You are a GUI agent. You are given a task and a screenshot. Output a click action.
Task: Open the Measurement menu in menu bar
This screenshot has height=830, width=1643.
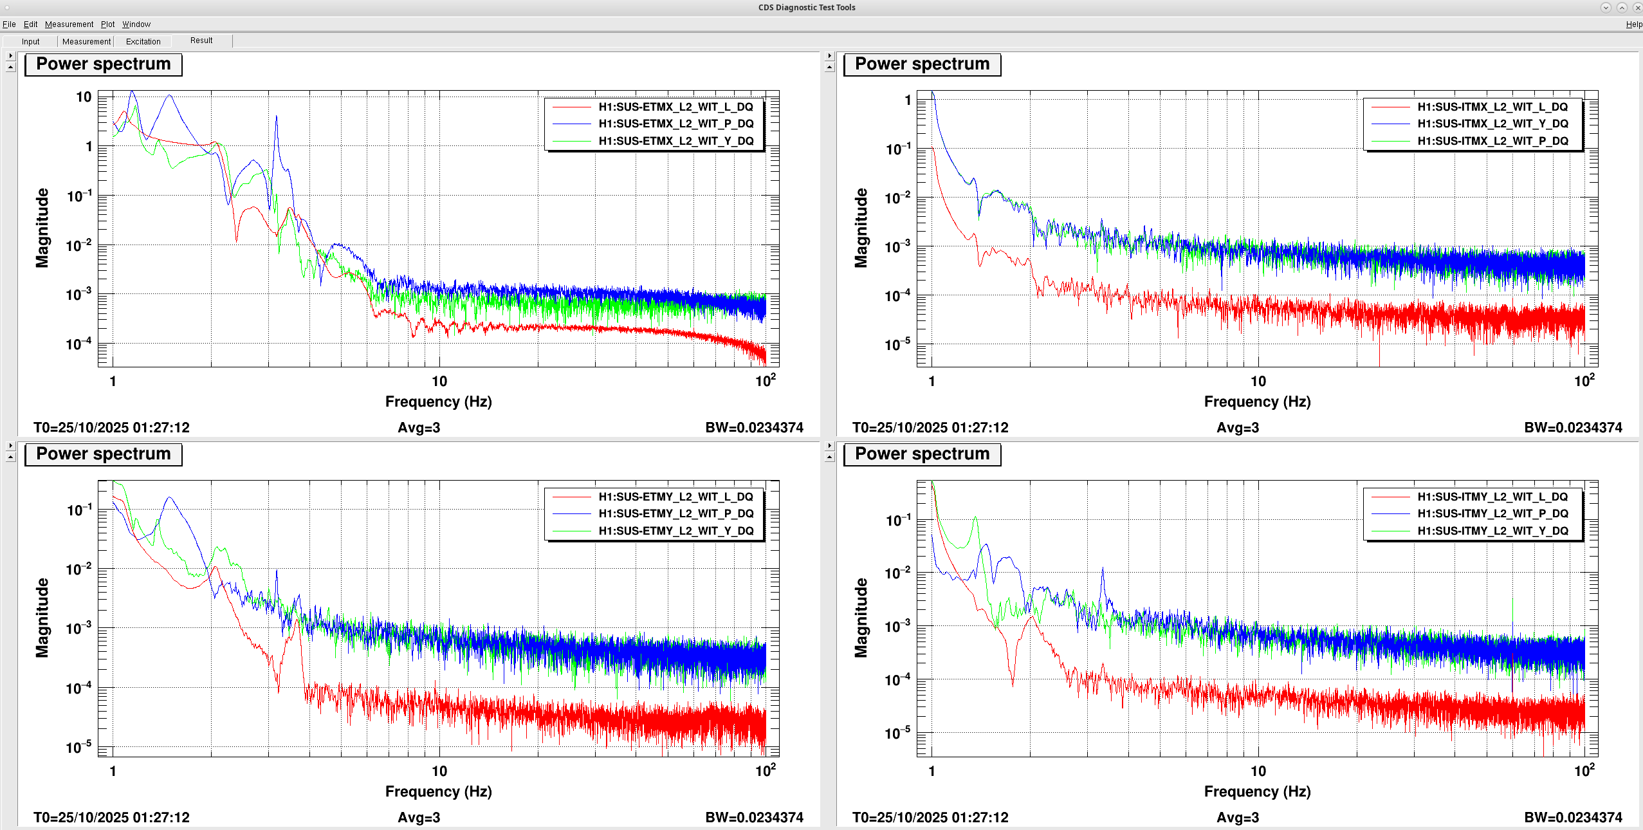click(x=69, y=24)
